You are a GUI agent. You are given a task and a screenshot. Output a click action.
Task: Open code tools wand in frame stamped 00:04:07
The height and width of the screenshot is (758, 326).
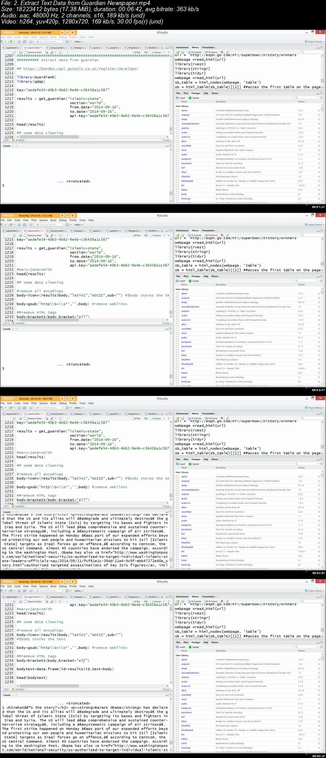point(52,418)
